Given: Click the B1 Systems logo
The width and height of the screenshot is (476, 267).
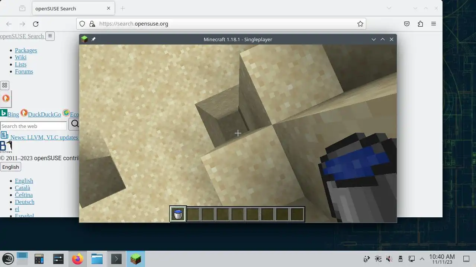Looking at the screenshot, I should tap(6, 147).
